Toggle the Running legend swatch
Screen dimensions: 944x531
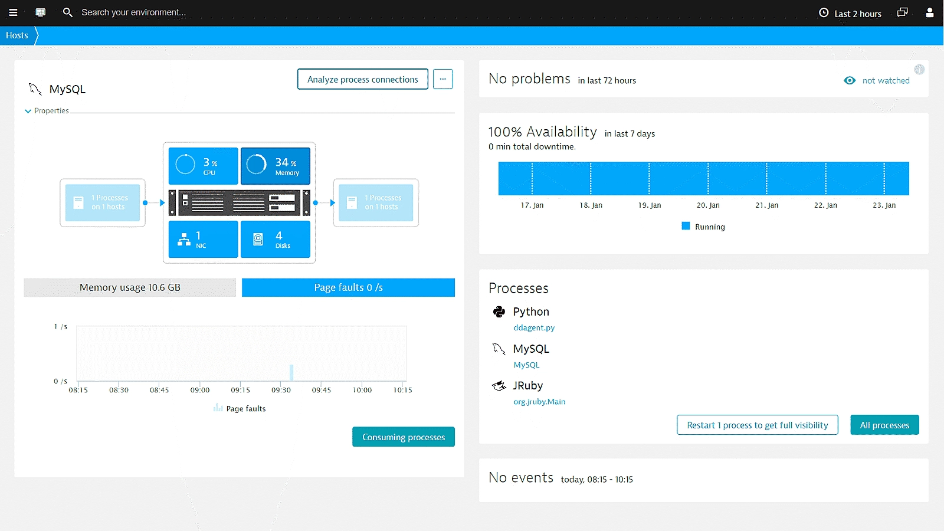pyautogui.click(x=686, y=226)
